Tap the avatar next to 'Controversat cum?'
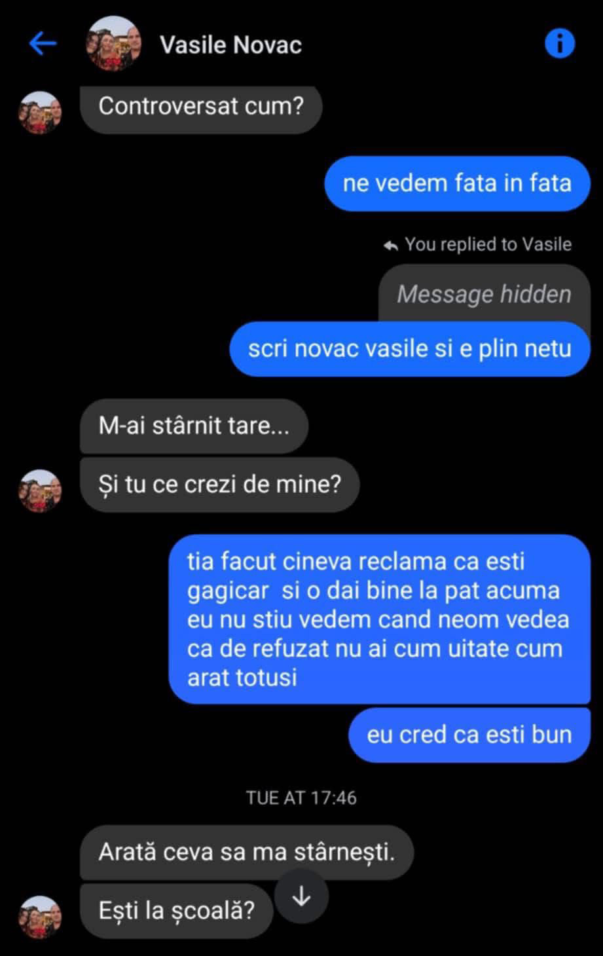Screen dimensions: 603x956 [x=40, y=112]
